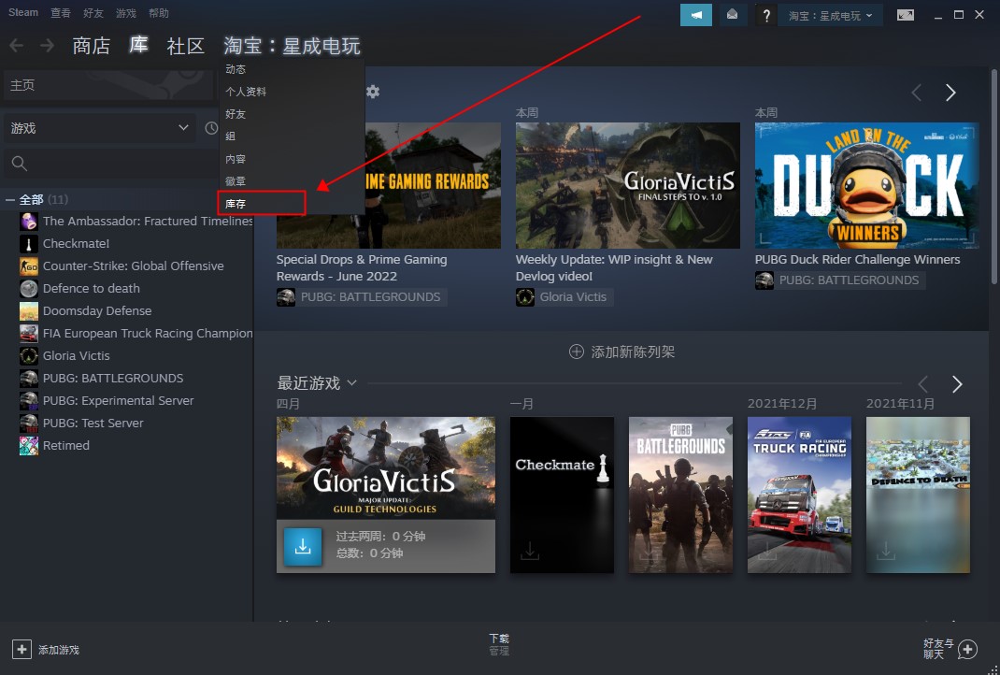This screenshot has height=675, width=1000.
Task: Select Gloria Victis in the game list
Action: click(76, 356)
